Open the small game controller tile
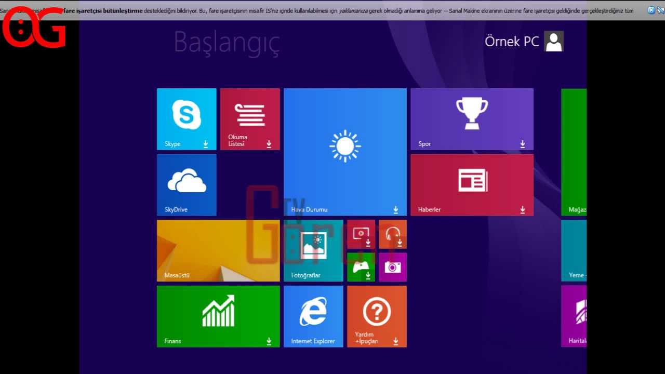Image resolution: width=665 pixels, height=374 pixels. [x=361, y=267]
